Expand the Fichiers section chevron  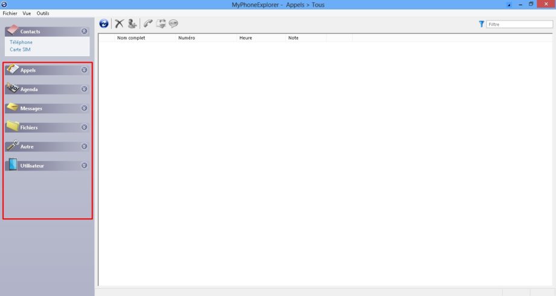(x=84, y=127)
